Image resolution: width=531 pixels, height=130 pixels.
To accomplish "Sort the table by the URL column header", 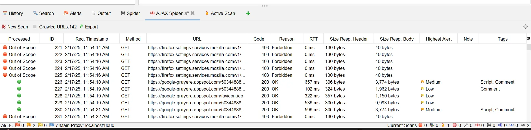I will coord(197,39).
